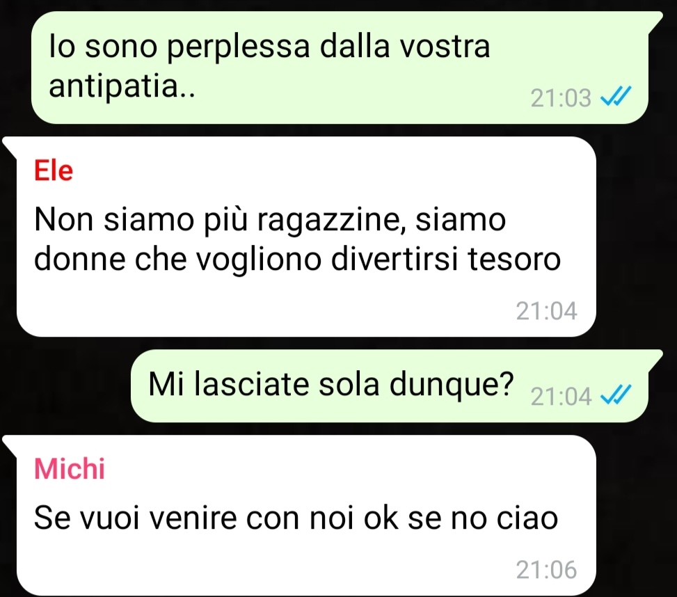Click the word "perplessa" in the top message
This screenshot has height=597, width=677.
click(x=239, y=47)
